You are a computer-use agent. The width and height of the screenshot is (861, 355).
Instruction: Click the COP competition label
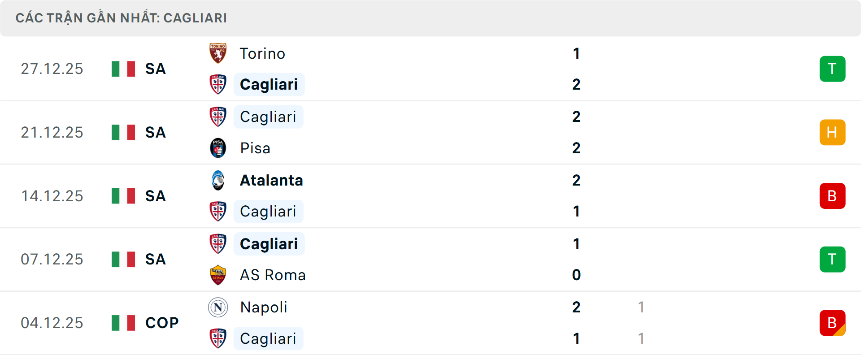(x=162, y=323)
